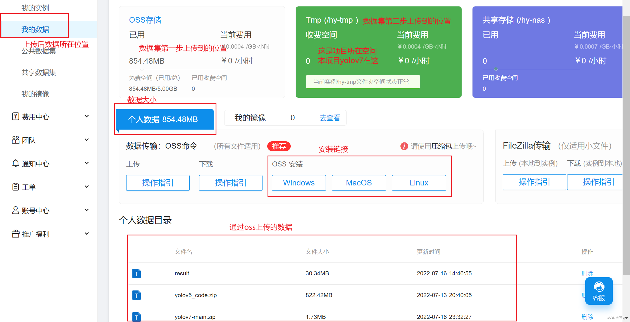Select the 个人数据 854.48MB tab
Screen dimensions: 630x322
click(165, 119)
